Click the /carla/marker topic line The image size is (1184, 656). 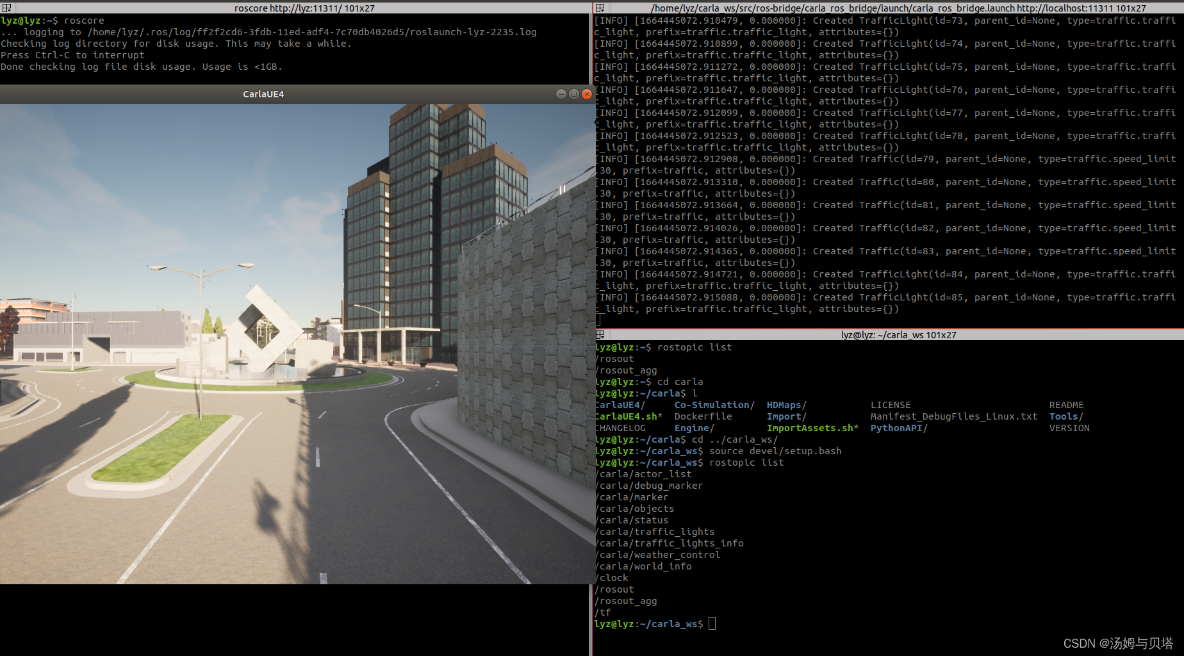[632, 497]
